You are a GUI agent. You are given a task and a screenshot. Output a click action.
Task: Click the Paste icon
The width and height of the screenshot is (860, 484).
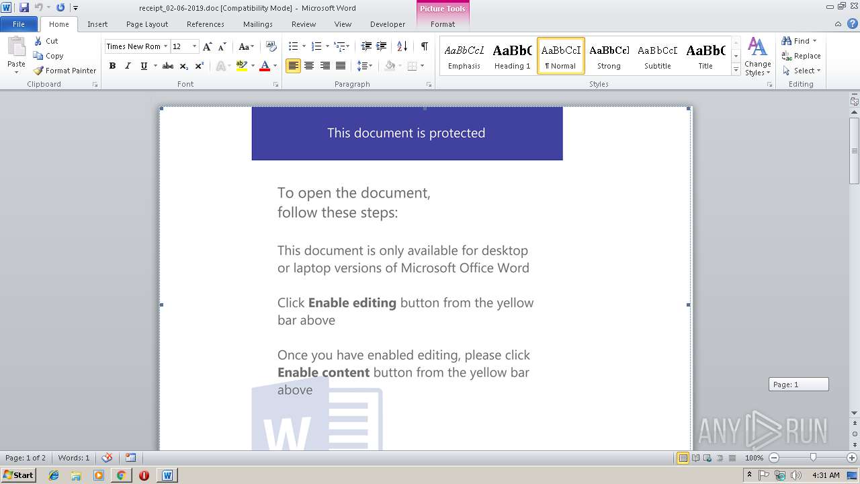[16, 47]
